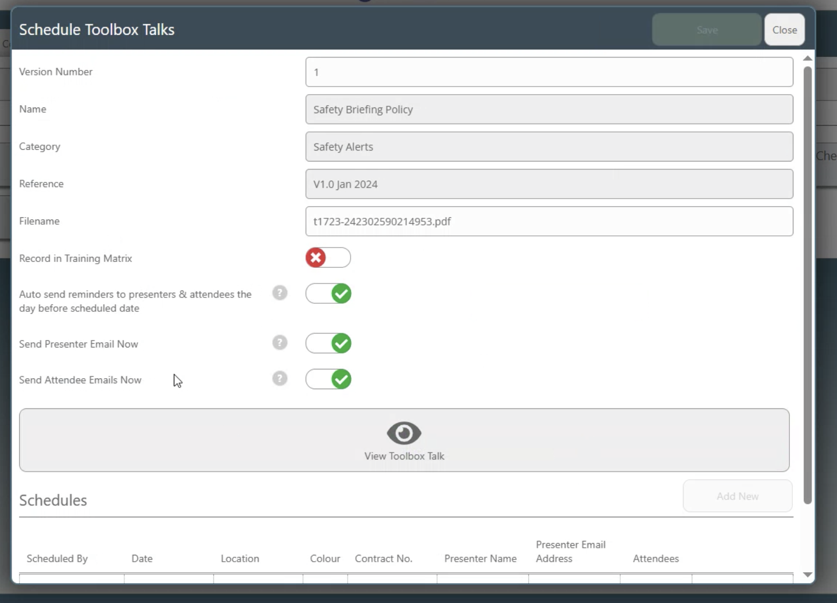Turn off Send Attendee Emails Now toggle
Viewport: 837px width, 603px height.
pos(328,379)
